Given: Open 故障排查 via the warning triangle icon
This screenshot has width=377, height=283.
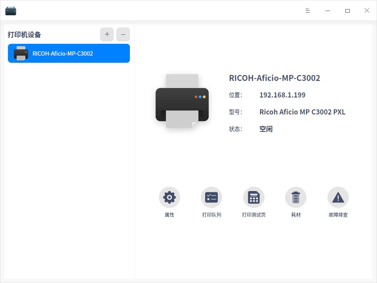Looking at the screenshot, I should click(338, 197).
